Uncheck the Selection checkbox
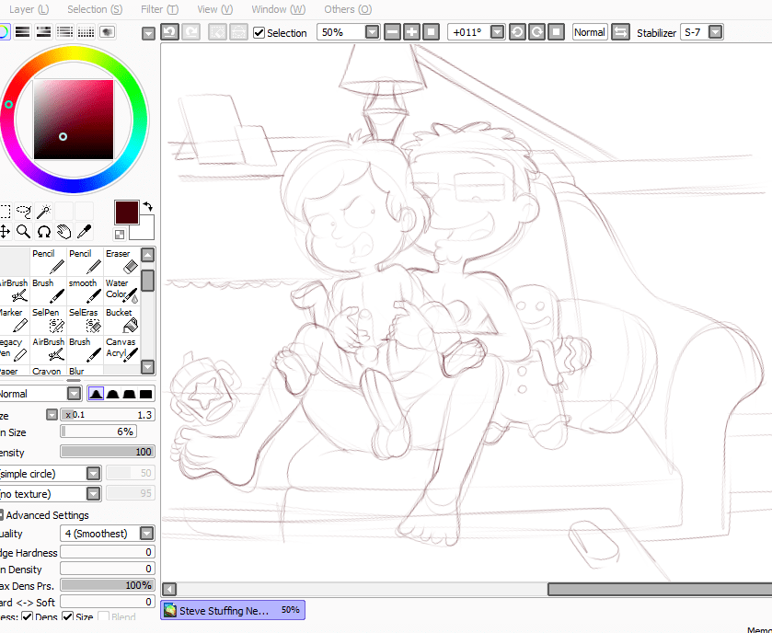Image resolution: width=772 pixels, height=633 pixels. [259, 33]
